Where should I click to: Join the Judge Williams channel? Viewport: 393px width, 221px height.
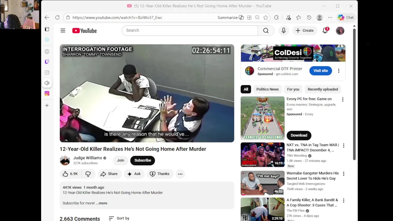point(120,160)
